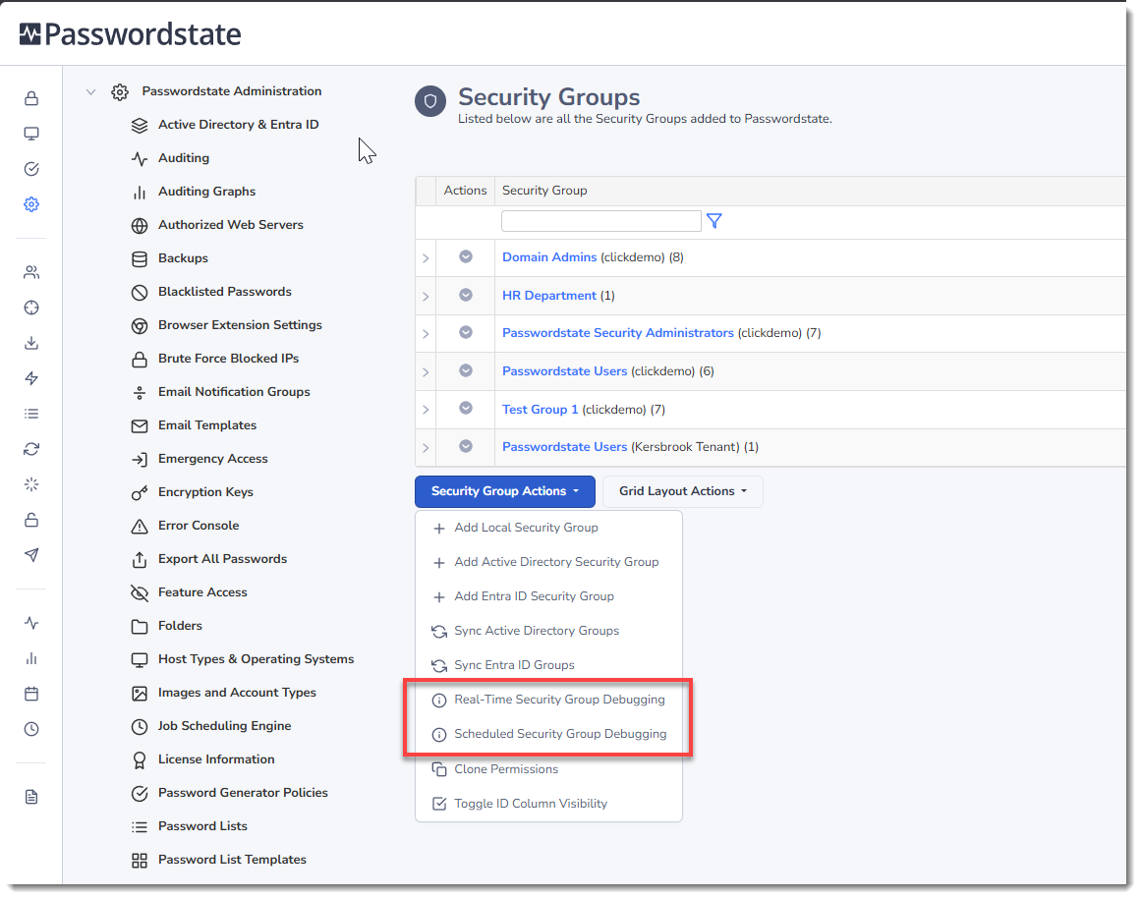Open actions dropdown for HR Department

tap(466, 295)
